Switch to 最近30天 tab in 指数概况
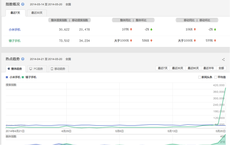The width and height of the screenshot is (230, 145). [37, 13]
